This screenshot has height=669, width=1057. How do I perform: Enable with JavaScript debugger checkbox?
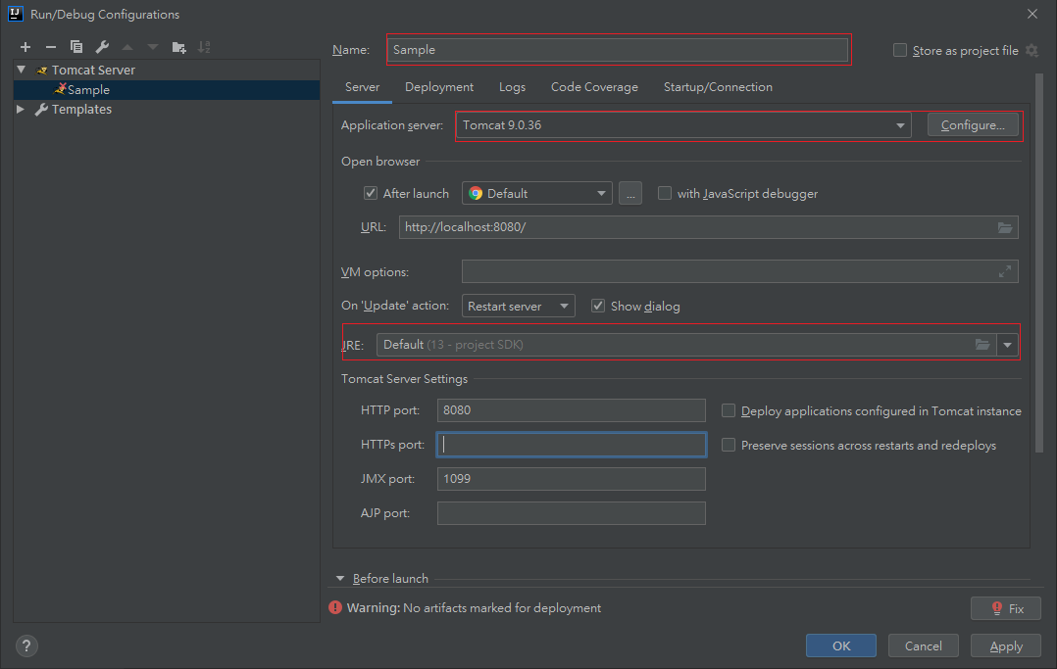665,193
